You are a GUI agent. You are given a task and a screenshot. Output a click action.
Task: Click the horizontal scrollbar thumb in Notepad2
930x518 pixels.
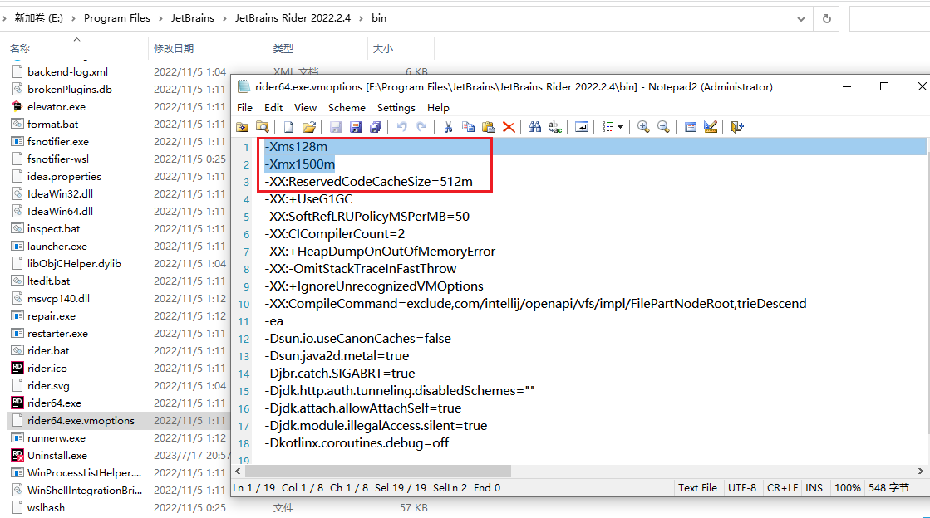point(378,472)
